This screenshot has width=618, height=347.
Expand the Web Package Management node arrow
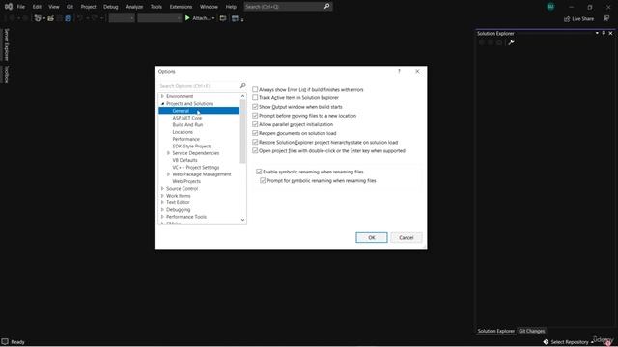(x=168, y=174)
